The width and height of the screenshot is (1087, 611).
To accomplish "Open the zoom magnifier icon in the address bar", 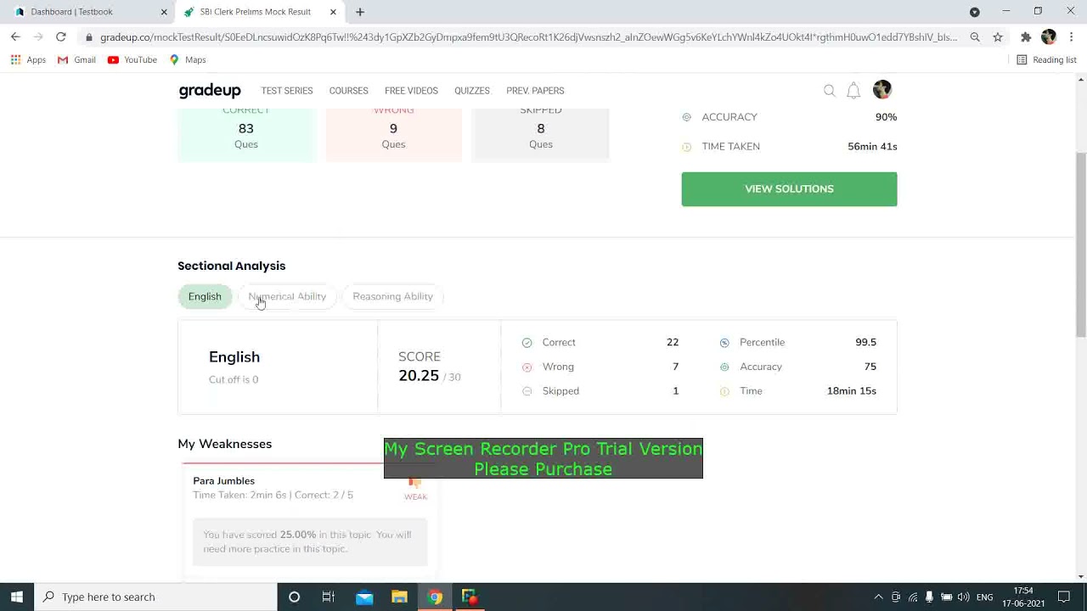I will click(x=975, y=37).
